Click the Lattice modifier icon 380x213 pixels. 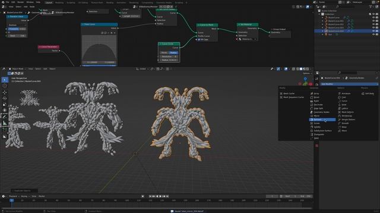tap(339, 108)
